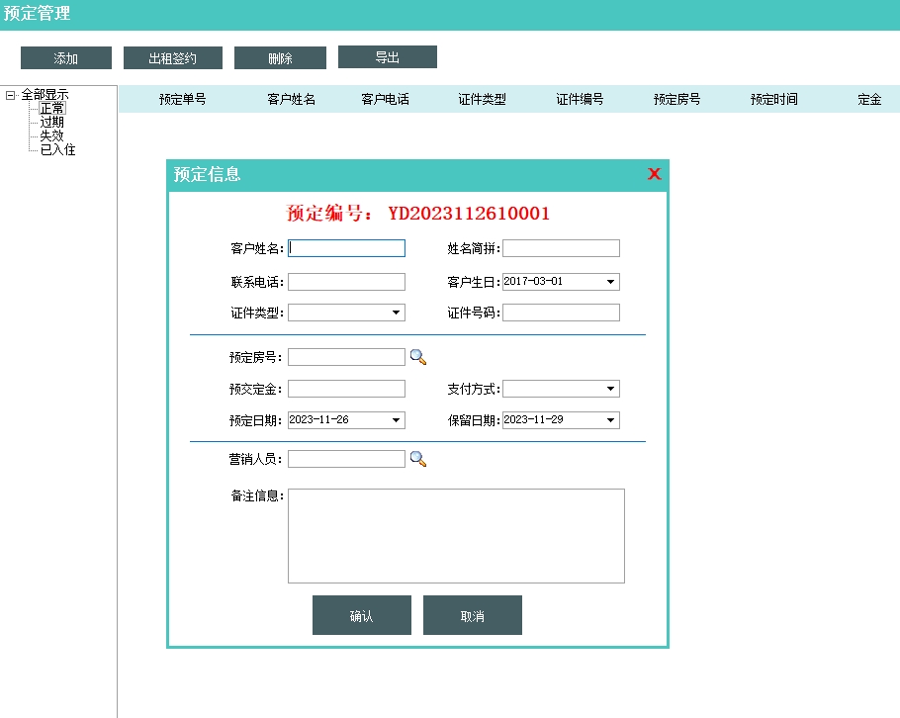Click the magnifier icon beside 预定房号
Viewport: 900px width, 718px height.
click(x=418, y=357)
